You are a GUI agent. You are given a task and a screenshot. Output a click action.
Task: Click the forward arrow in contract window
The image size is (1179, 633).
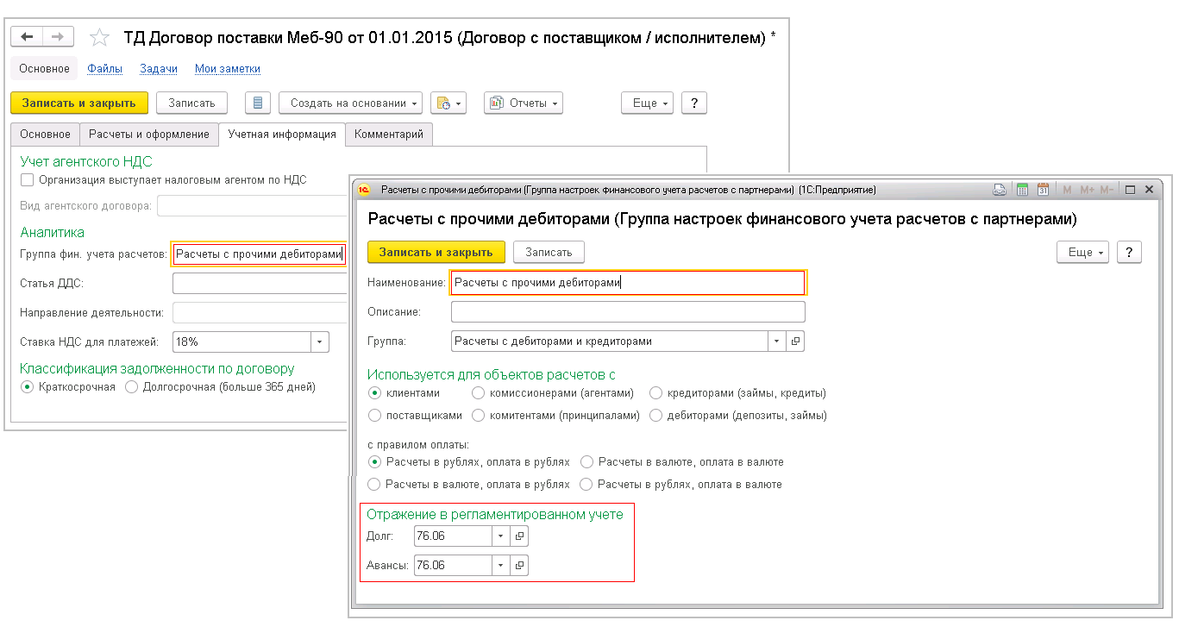[58, 37]
